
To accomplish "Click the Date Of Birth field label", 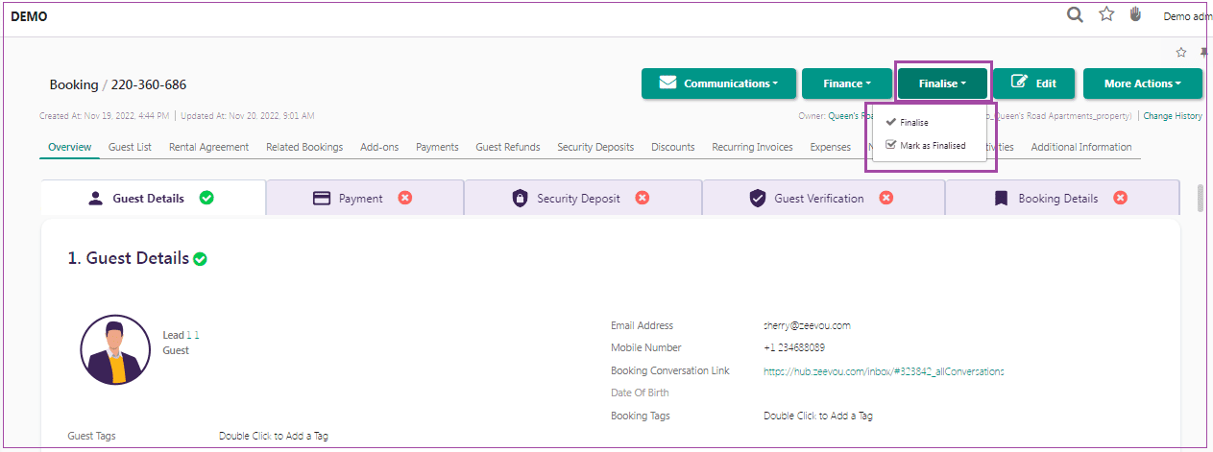I will pyautogui.click(x=640, y=393).
